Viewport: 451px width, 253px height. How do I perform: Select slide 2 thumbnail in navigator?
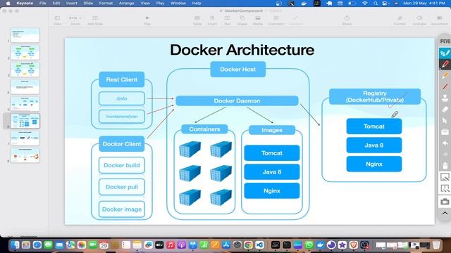click(x=25, y=52)
